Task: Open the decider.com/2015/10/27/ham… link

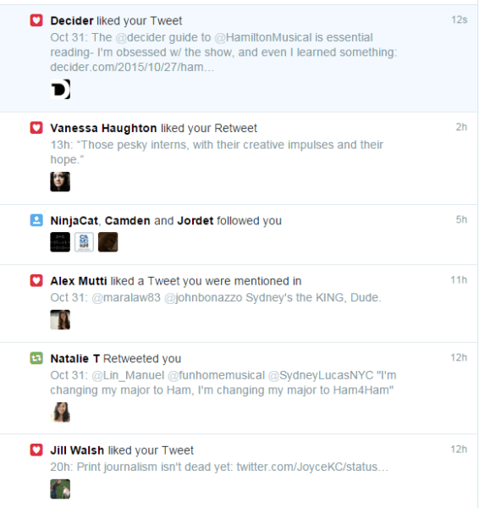Action: [132, 67]
